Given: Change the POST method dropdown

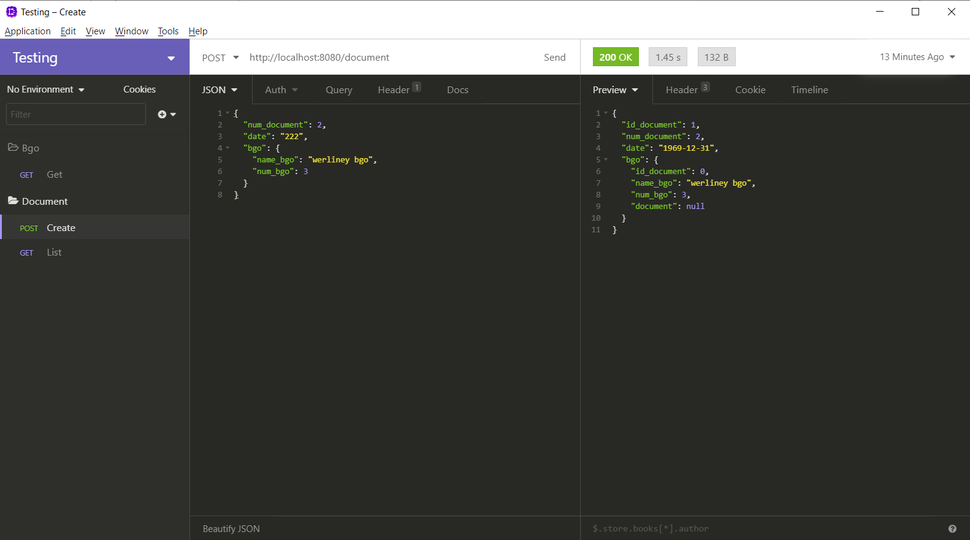Looking at the screenshot, I should tap(220, 58).
